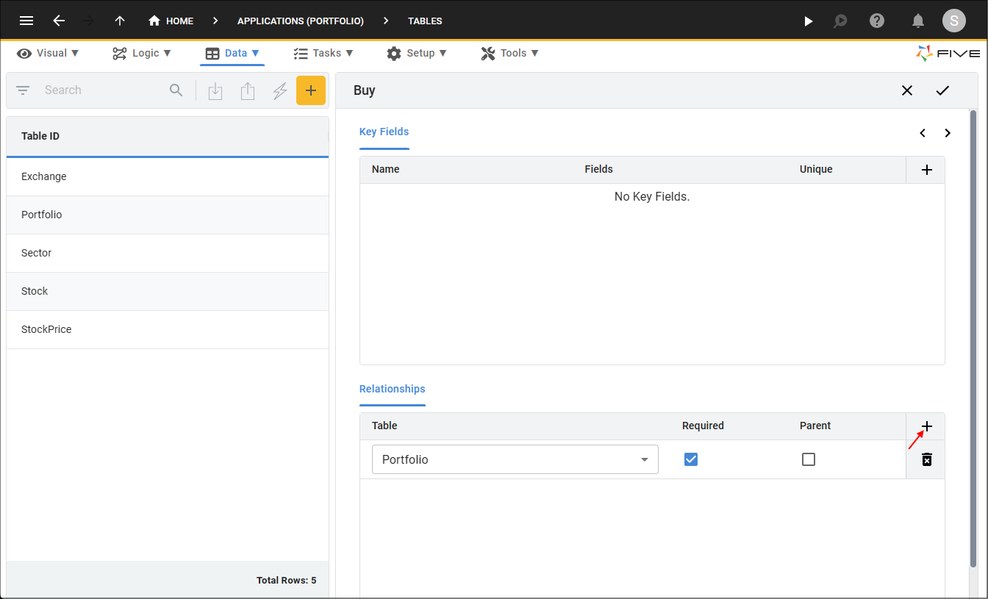Screen dimensions: 988x599
Task: Go to next tab chevron
Action: (948, 133)
